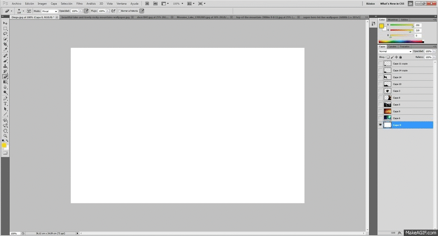This screenshot has width=438, height=236.
Task: Click the What's New in CS5 workspace button
Action: [392, 3]
